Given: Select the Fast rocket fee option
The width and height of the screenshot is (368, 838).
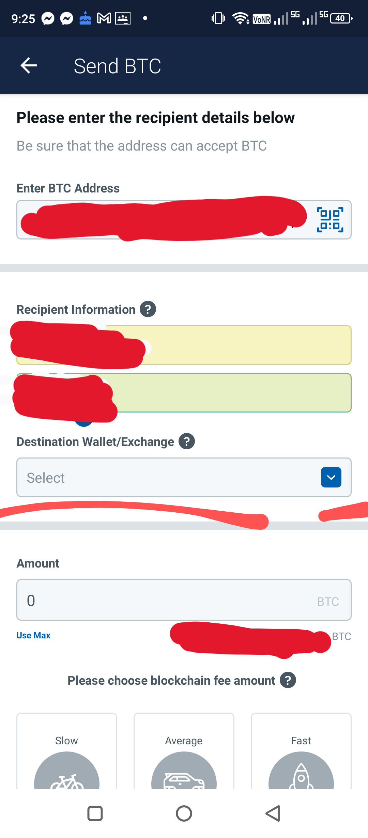Looking at the screenshot, I should click(x=301, y=751).
